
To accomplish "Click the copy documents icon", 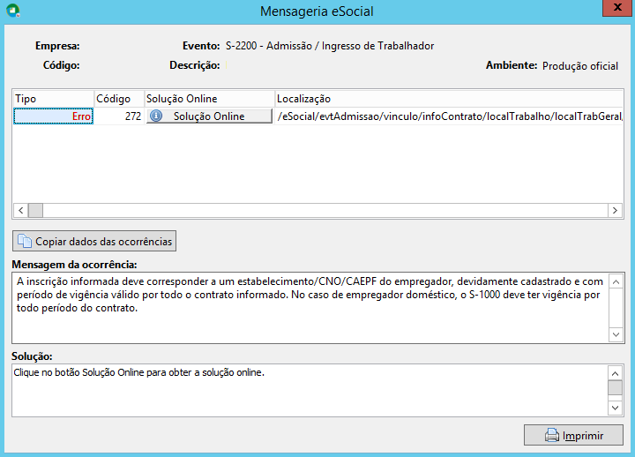I will (x=25, y=241).
